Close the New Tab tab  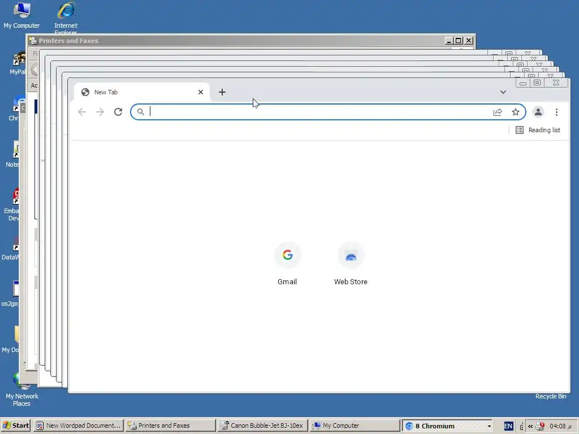[201, 92]
